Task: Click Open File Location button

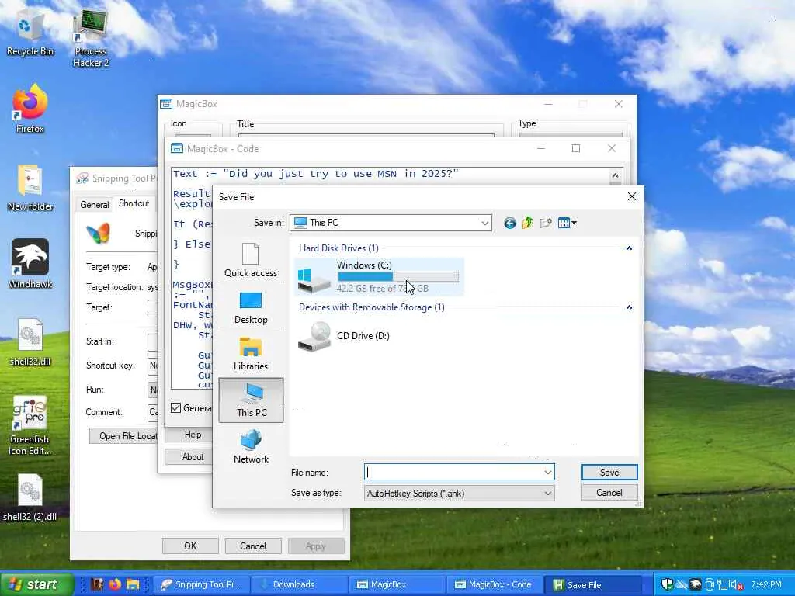Action: tap(123, 436)
